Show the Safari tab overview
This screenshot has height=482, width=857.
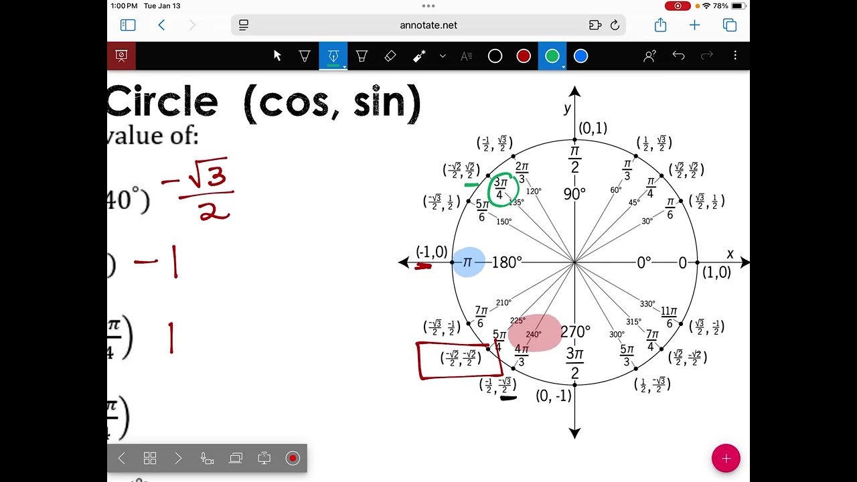coord(730,25)
